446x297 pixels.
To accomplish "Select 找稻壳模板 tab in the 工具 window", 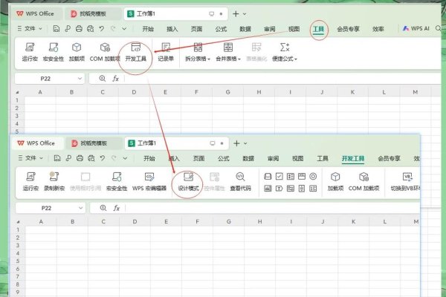I will pos(93,13).
